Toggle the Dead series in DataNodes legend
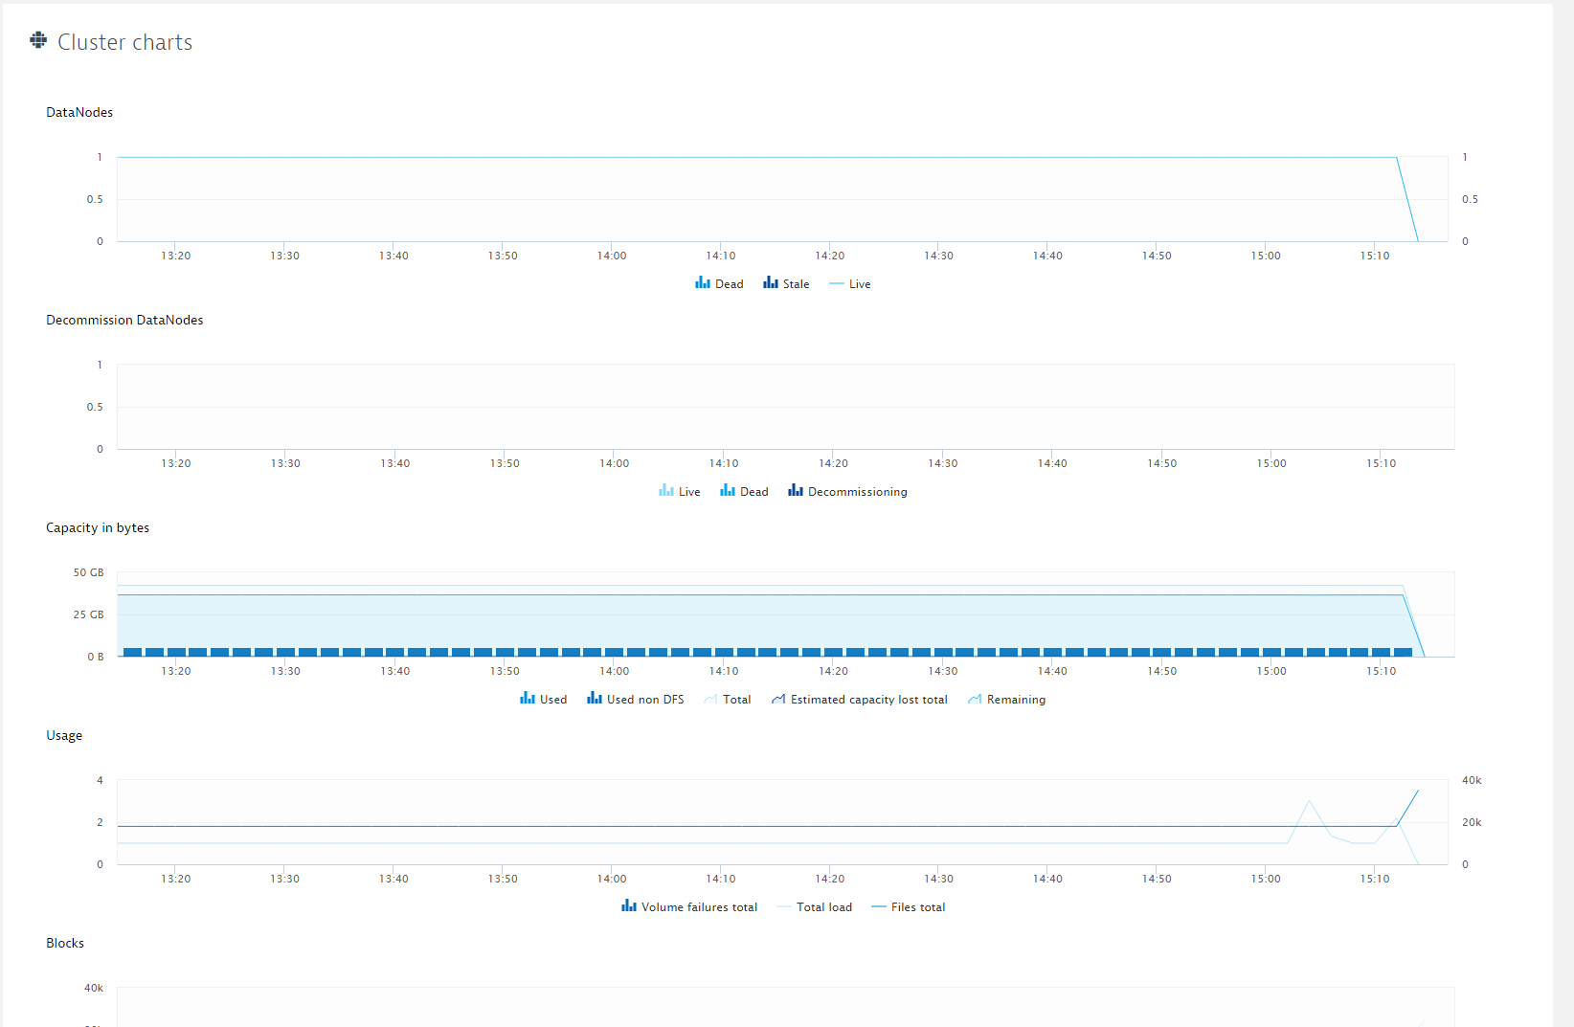This screenshot has height=1027, width=1574. (719, 284)
